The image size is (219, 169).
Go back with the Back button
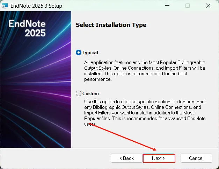pos(126,158)
